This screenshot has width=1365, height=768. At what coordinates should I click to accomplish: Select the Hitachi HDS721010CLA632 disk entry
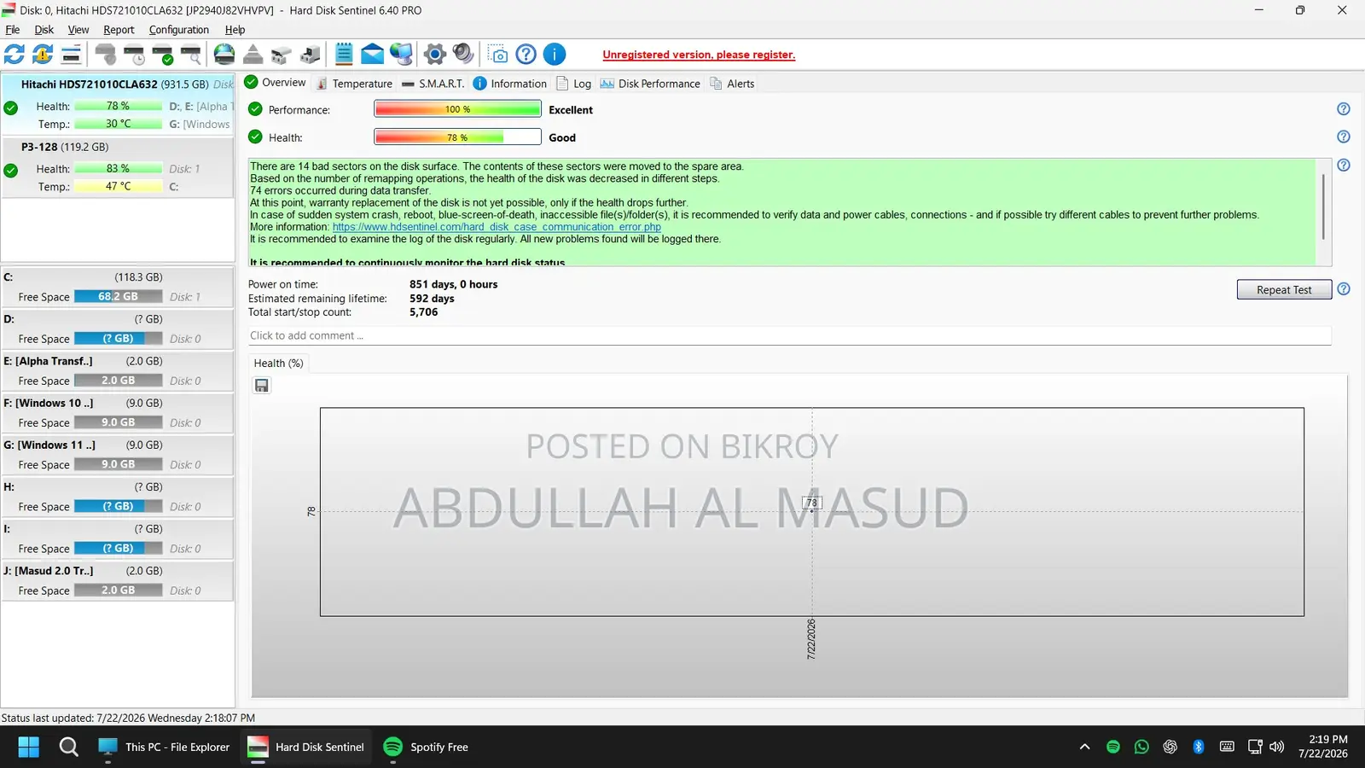pos(118,104)
